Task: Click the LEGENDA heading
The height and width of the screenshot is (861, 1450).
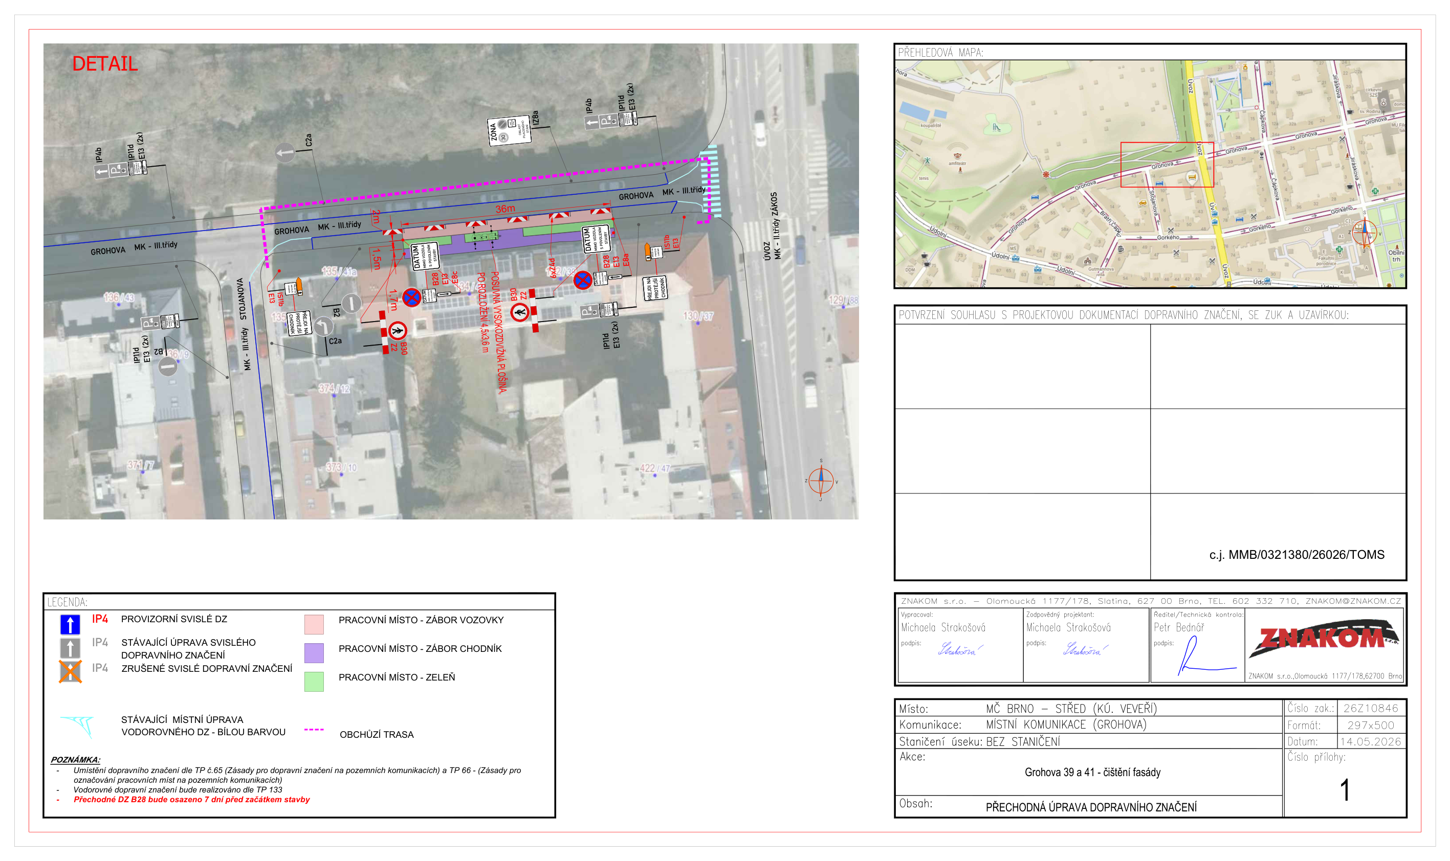Action: [x=68, y=602]
